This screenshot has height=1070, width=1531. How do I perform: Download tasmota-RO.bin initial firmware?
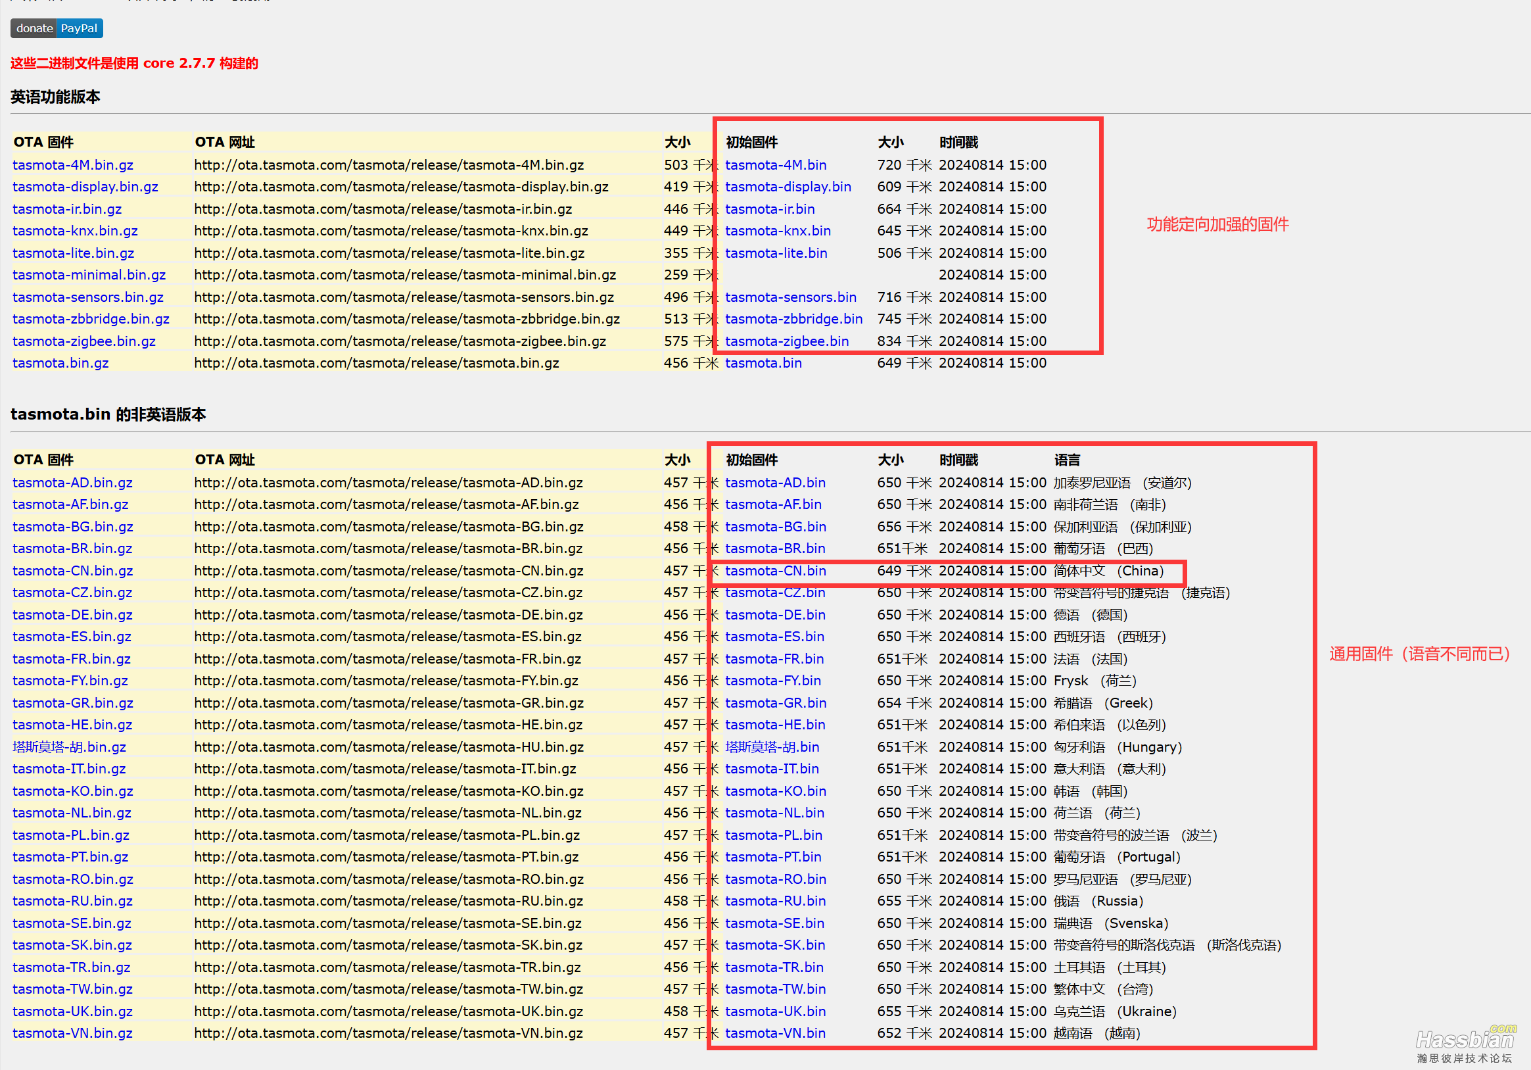pos(776,879)
